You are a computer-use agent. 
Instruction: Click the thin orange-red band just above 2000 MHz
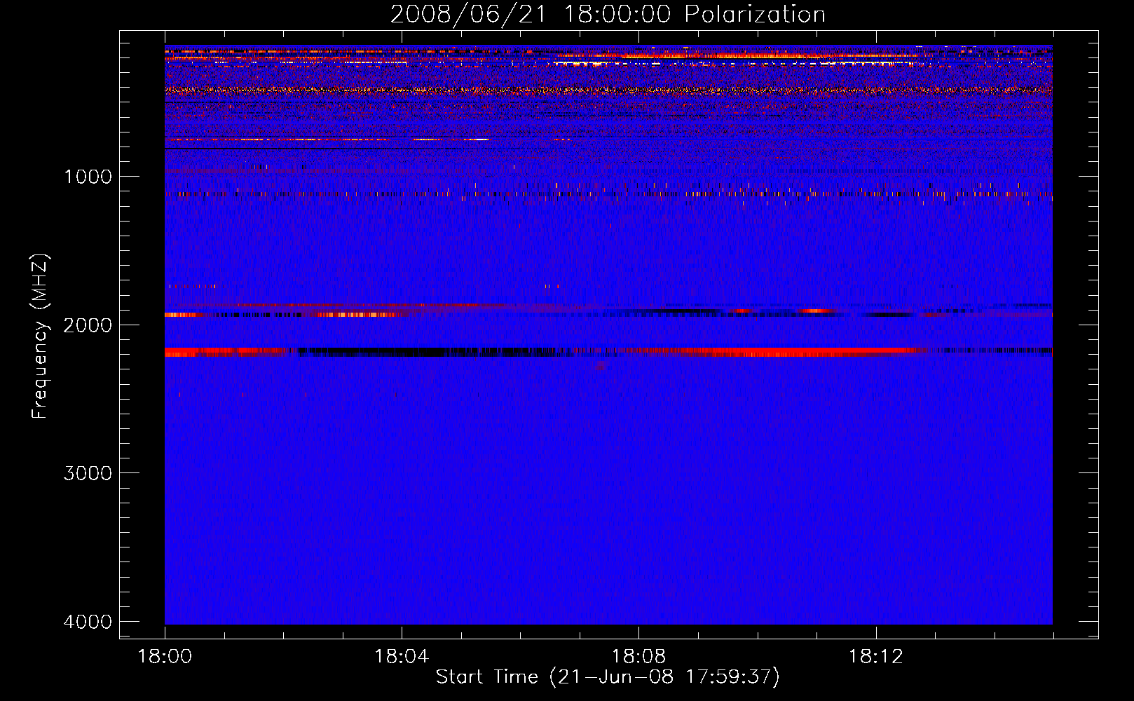(608, 314)
